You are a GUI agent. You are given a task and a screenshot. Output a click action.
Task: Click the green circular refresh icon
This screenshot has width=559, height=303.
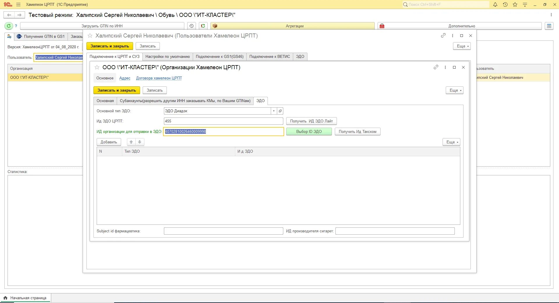pos(9,26)
